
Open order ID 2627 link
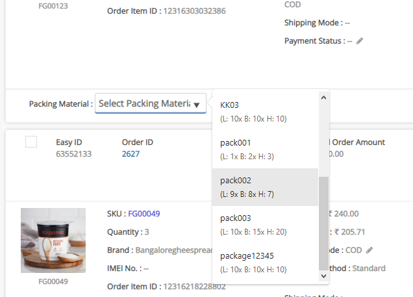coord(131,154)
